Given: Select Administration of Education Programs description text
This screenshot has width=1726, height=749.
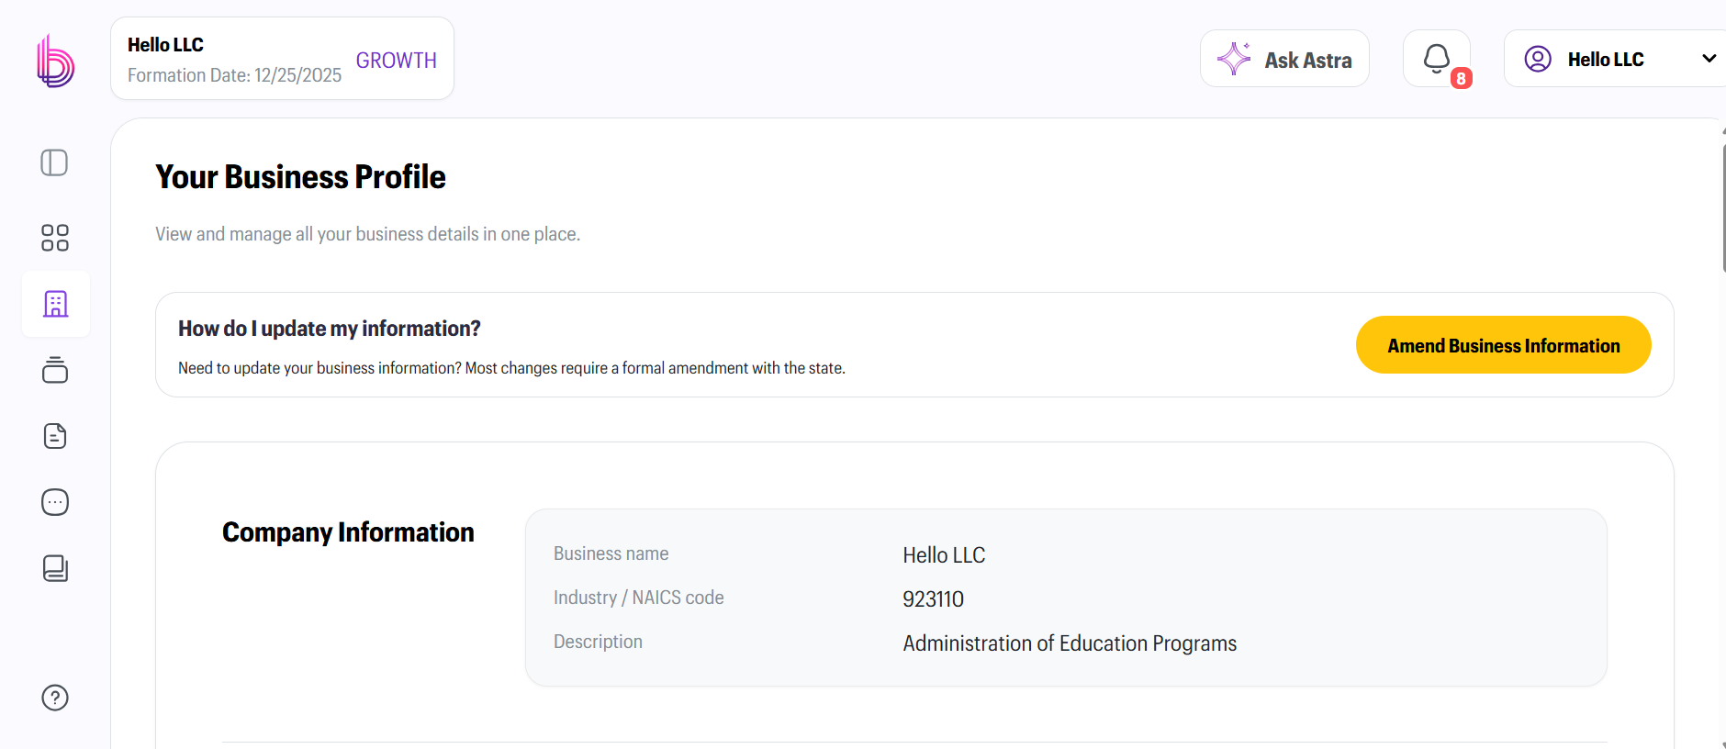Looking at the screenshot, I should coord(1070,643).
